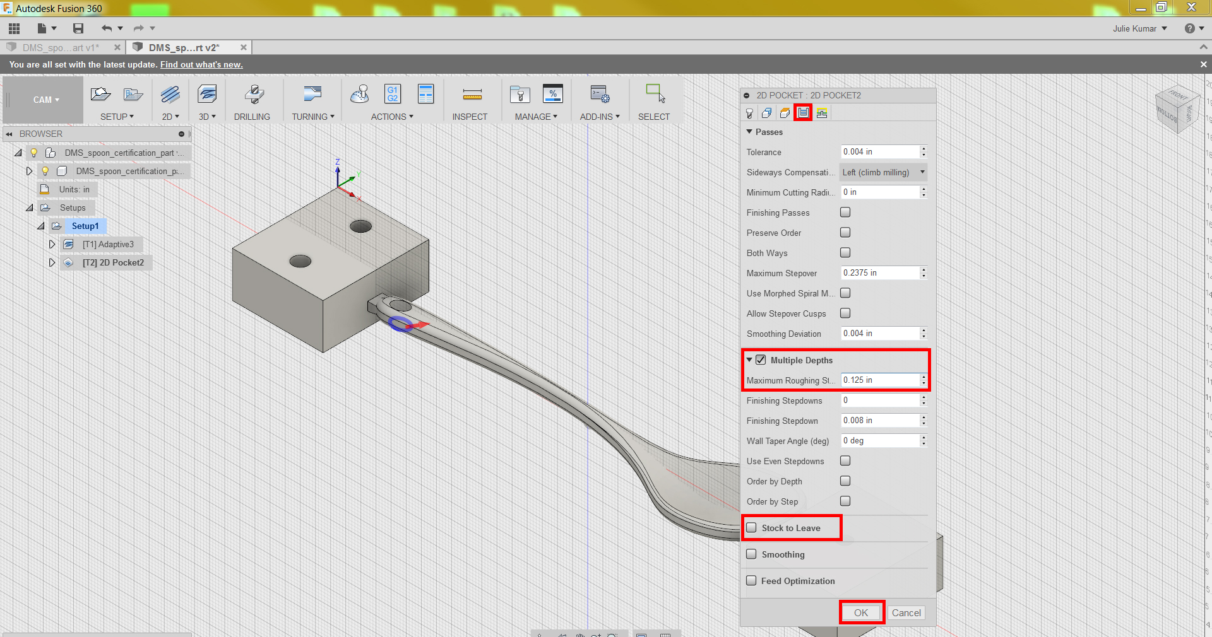Click the Drilling tool icon
This screenshot has width=1212, height=637.
[x=254, y=95]
